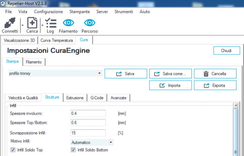Click the Carica file load icon
This screenshot has width=244, height=156.
32,23
